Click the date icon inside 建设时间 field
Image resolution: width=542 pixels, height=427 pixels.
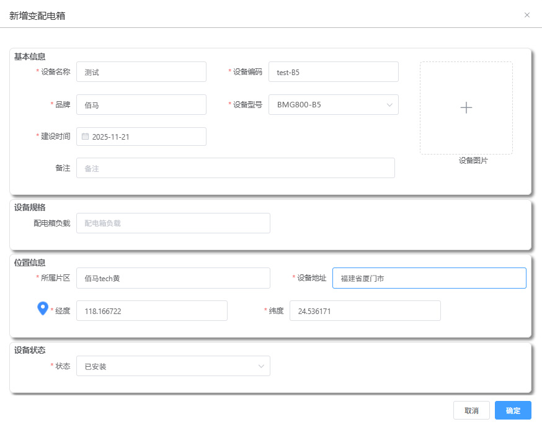[x=86, y=137]
